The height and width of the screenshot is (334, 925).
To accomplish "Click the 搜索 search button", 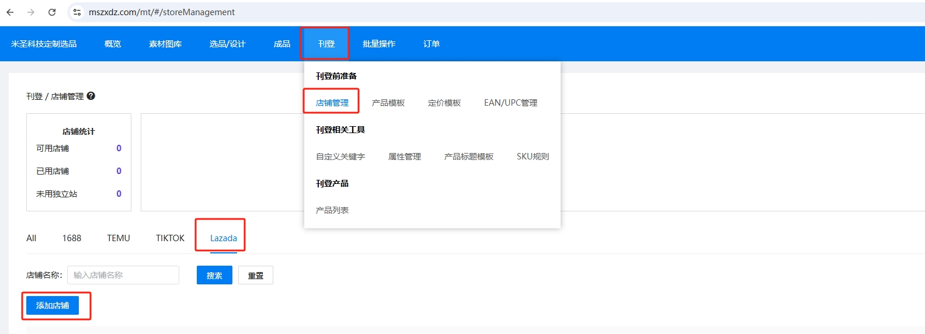I will pos(214,275).
